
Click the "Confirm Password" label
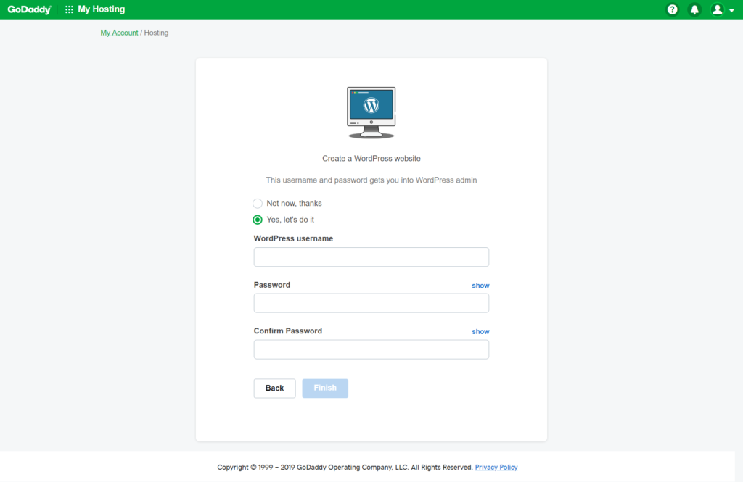click(x=287, y=331)
